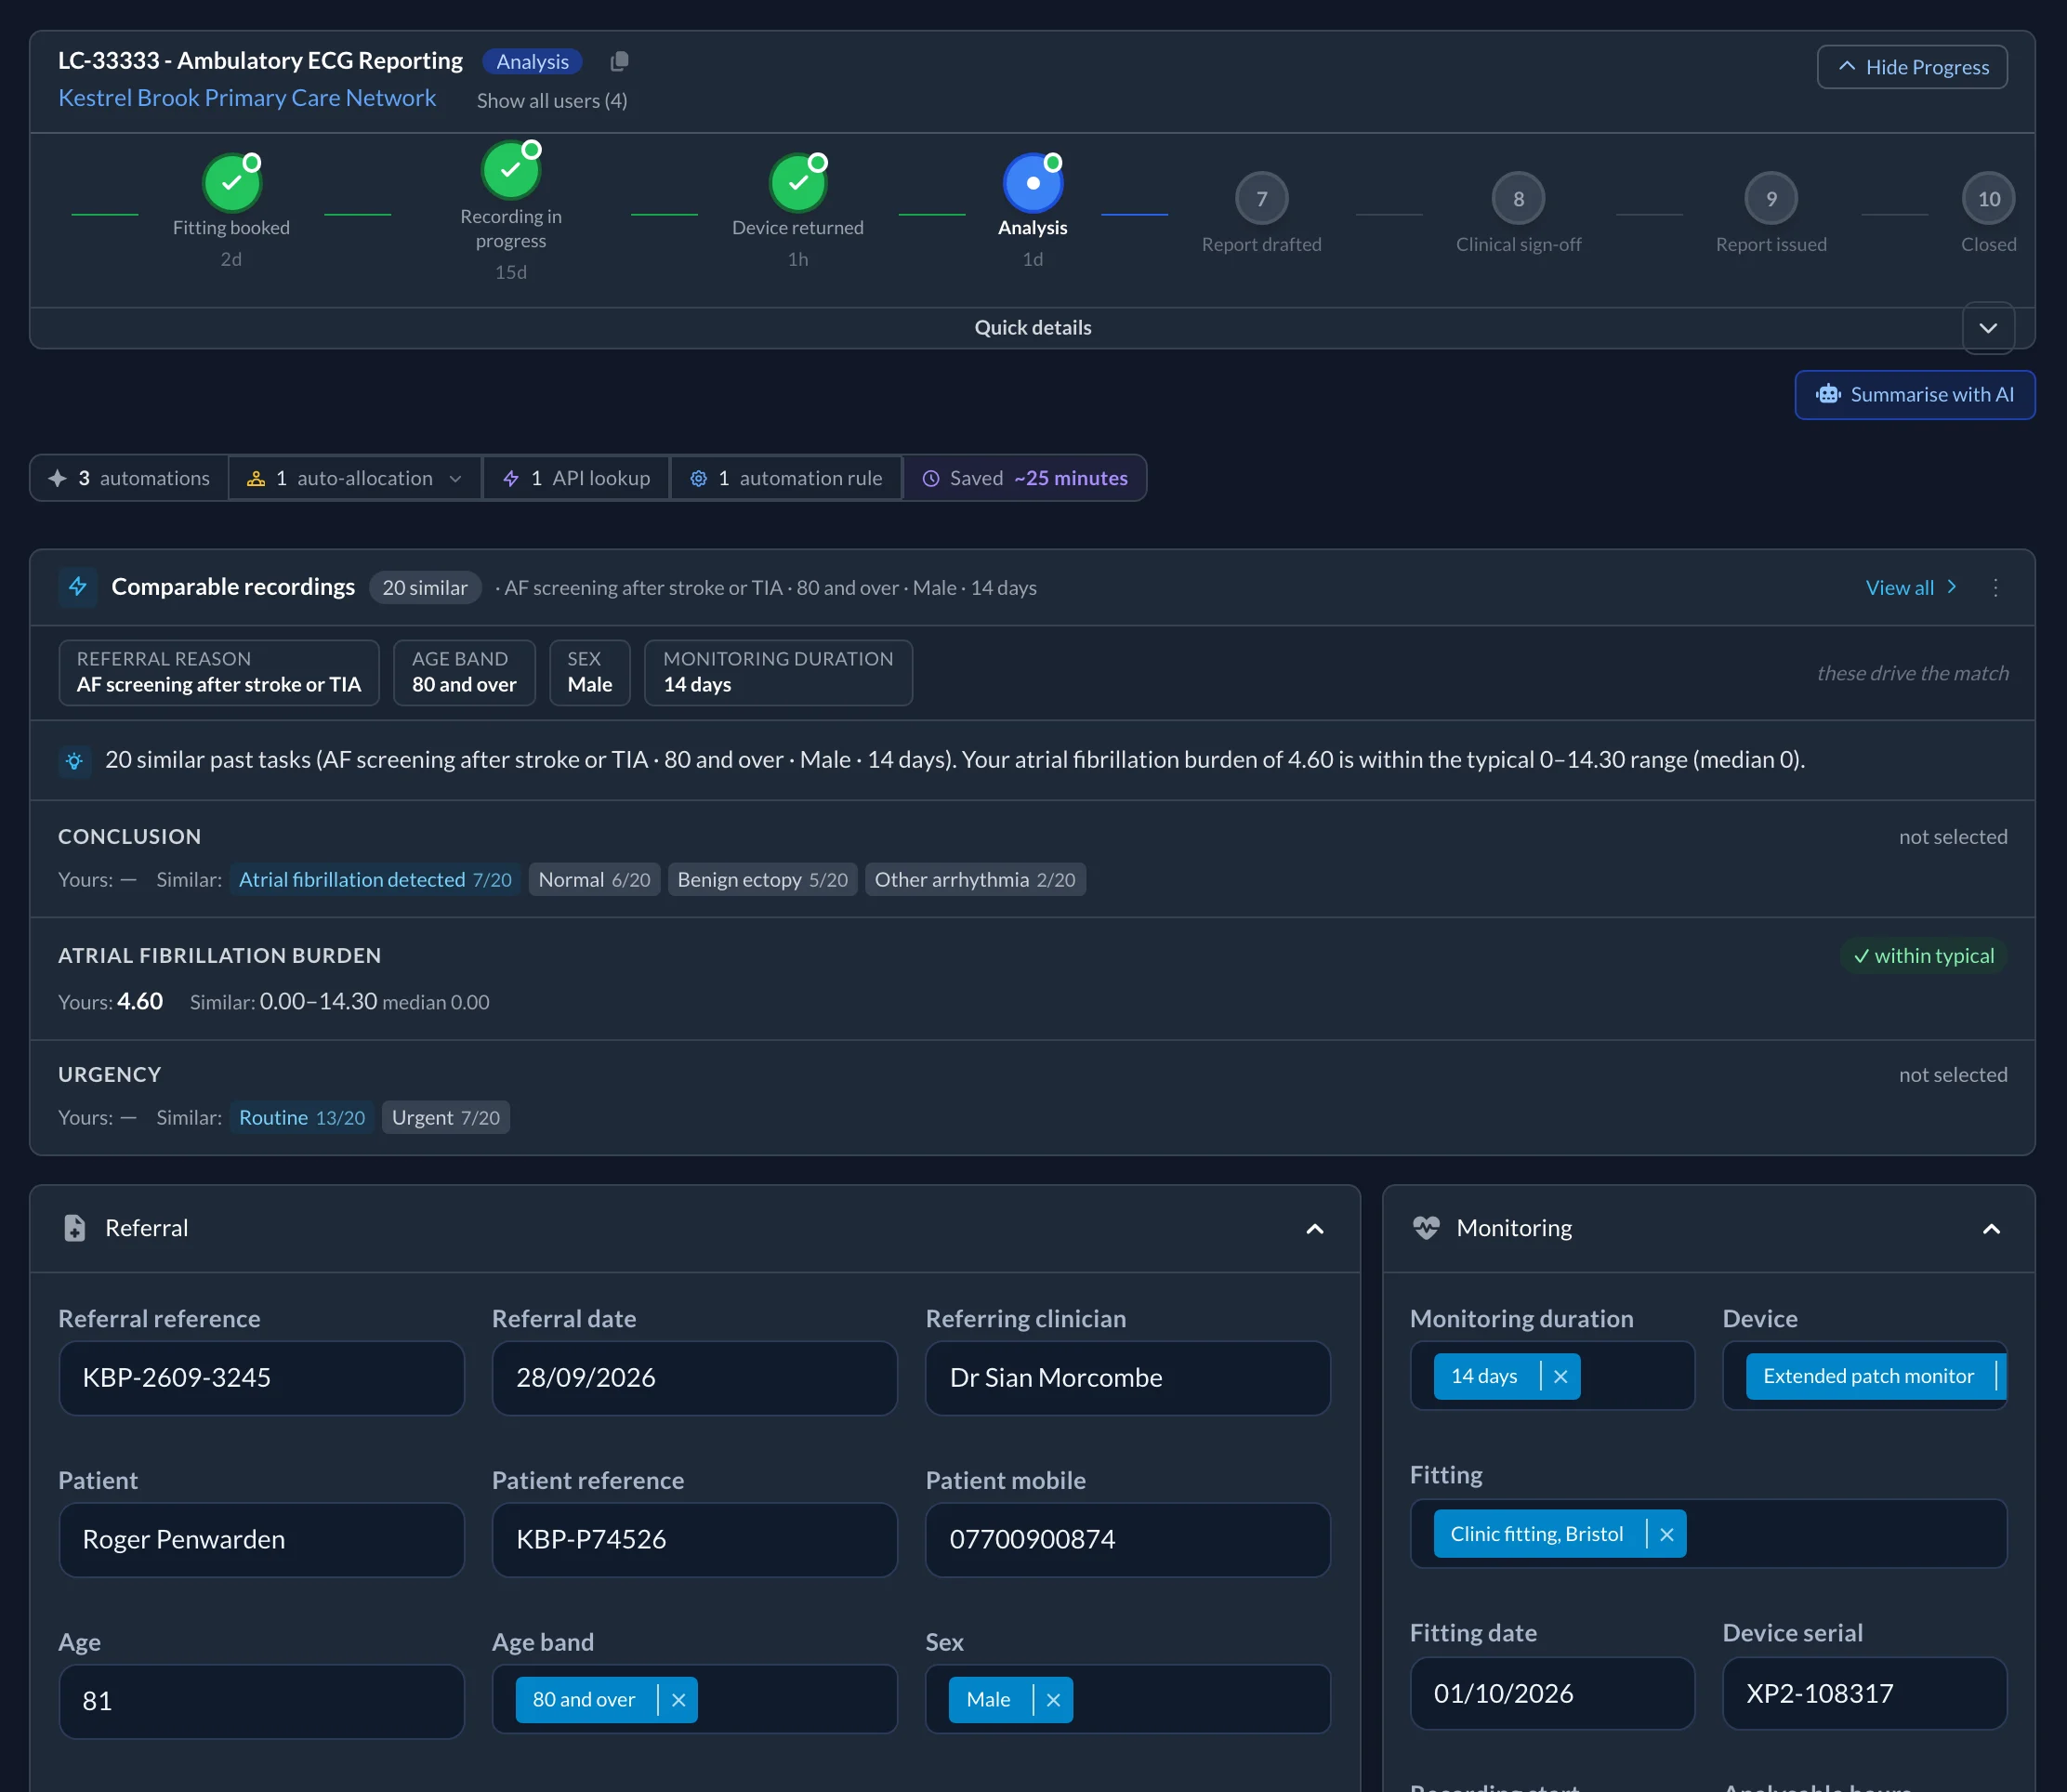Screen dimensions: 2067x1792
Task: Open Kestrel Brook Primary Care Network link
Action: click(247, 98)
